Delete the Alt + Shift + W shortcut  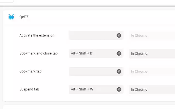click(119, 89)
